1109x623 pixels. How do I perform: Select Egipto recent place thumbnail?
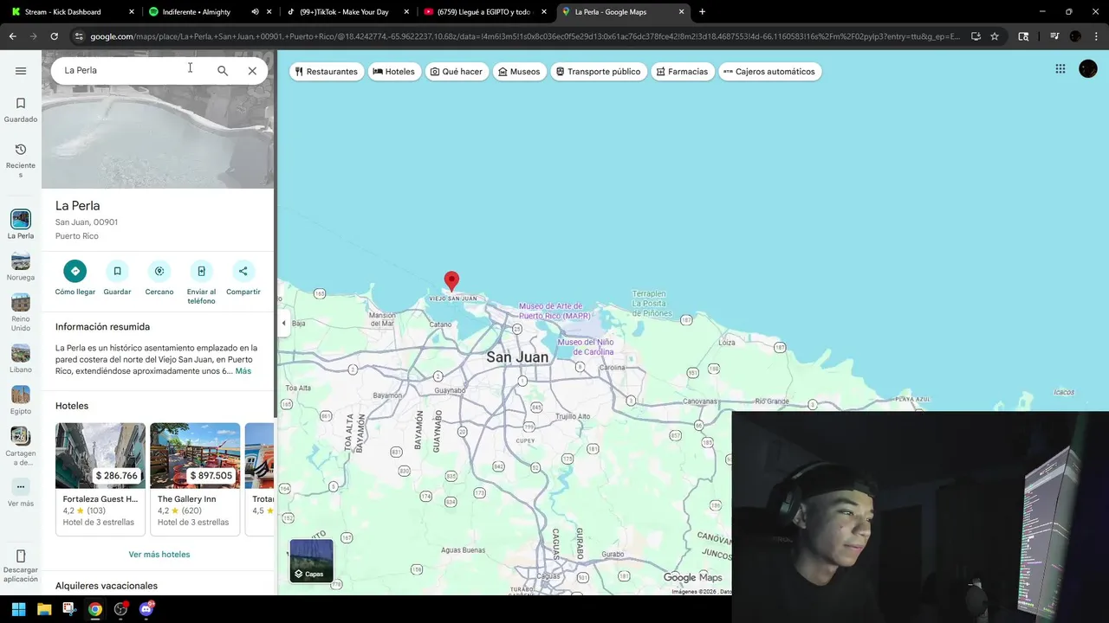pos(21,400)
